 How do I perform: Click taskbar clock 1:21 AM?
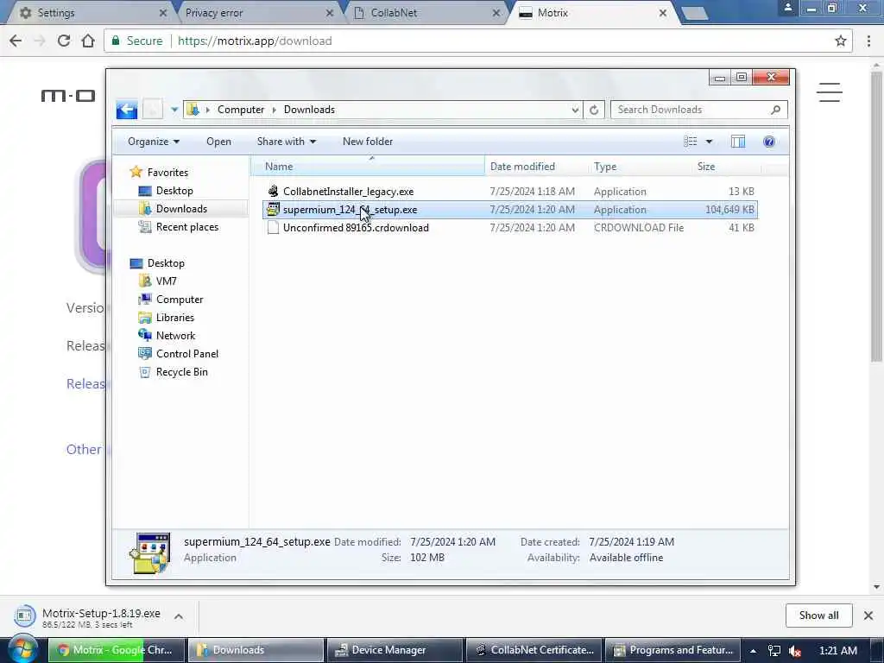point(838,651)
